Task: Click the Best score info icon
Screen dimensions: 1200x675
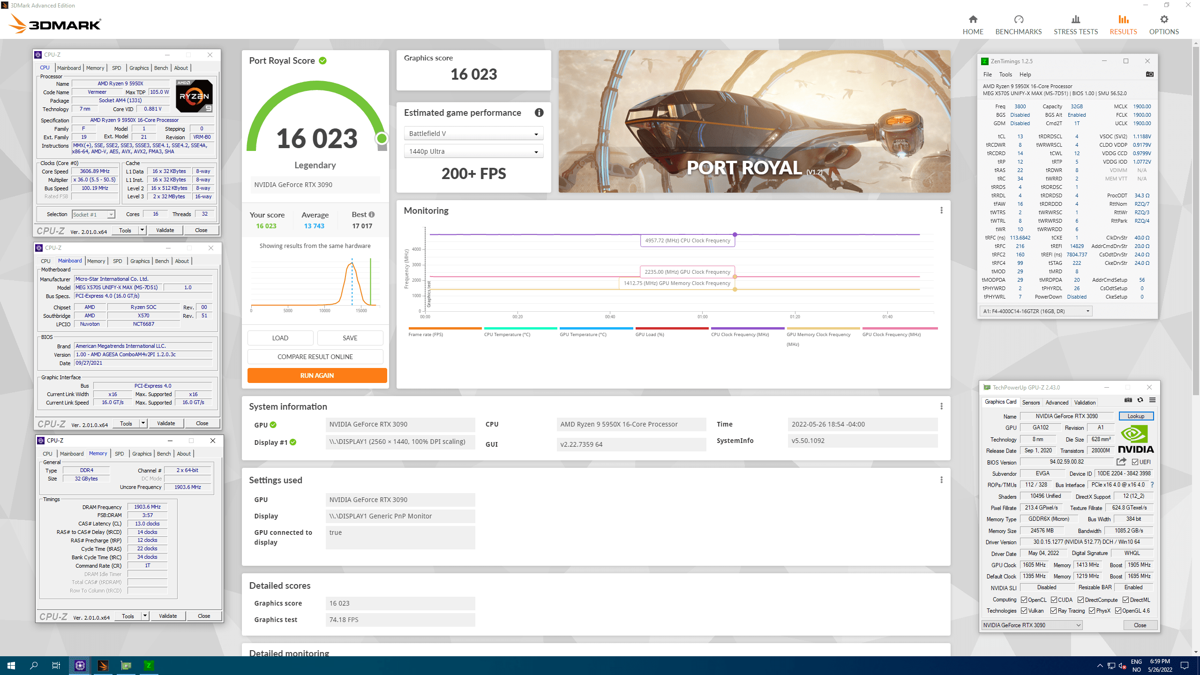Action: [x=372, y=214]
